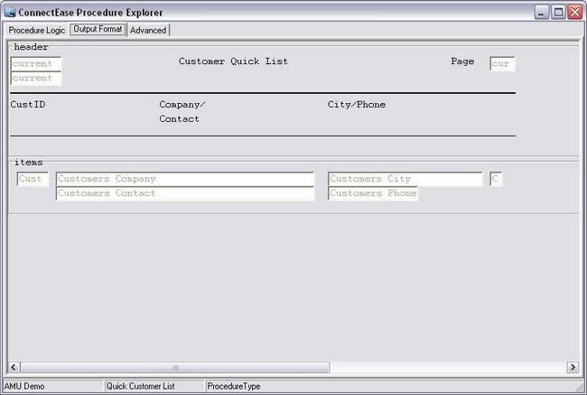Click the Customers Contact field

point(184,193)
